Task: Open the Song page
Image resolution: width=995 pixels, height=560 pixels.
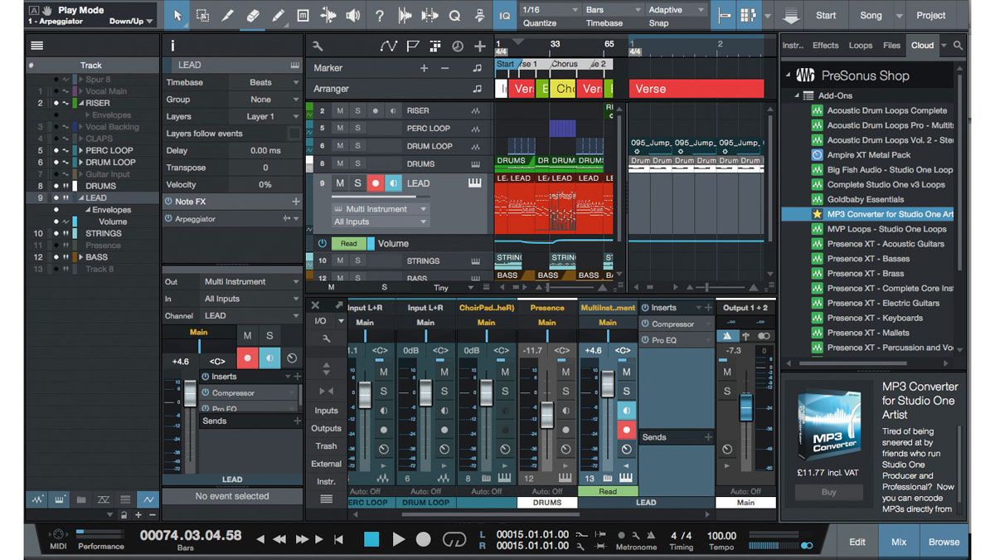Action: 871,15
